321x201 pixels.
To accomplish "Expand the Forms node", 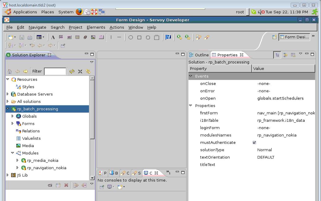I will (12, 124).
